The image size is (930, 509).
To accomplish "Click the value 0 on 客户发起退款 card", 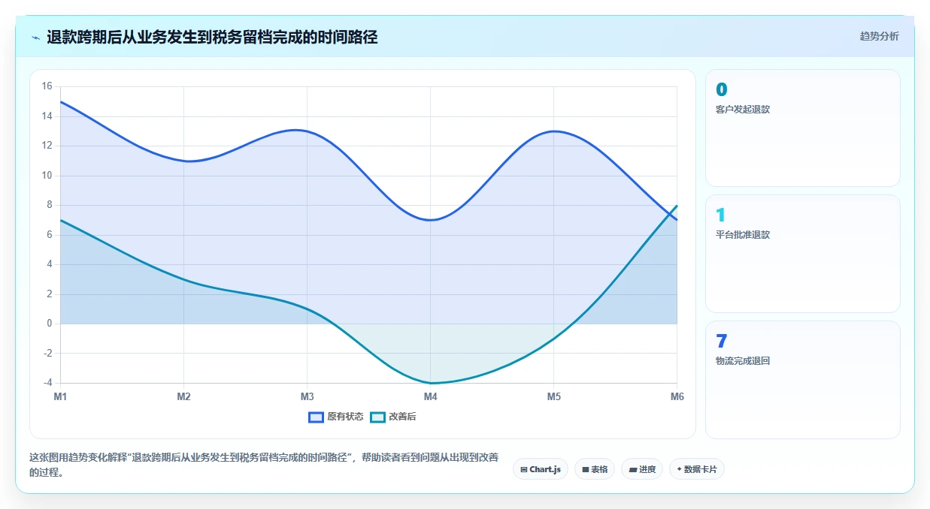I will 722,90.
